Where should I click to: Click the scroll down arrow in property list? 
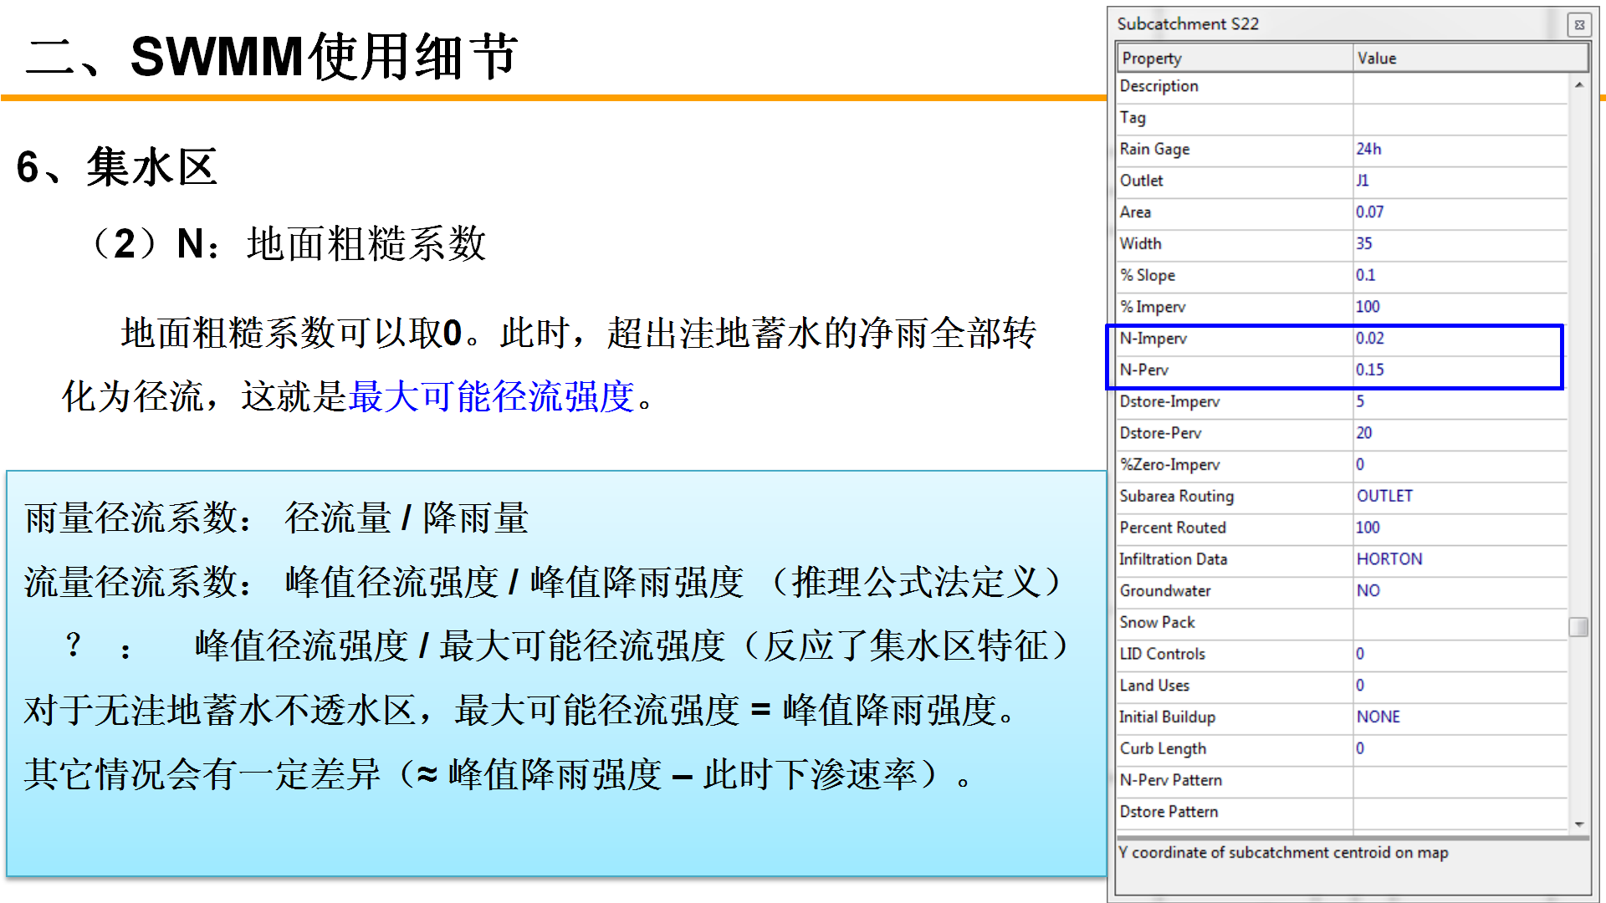coord(1578,824)
